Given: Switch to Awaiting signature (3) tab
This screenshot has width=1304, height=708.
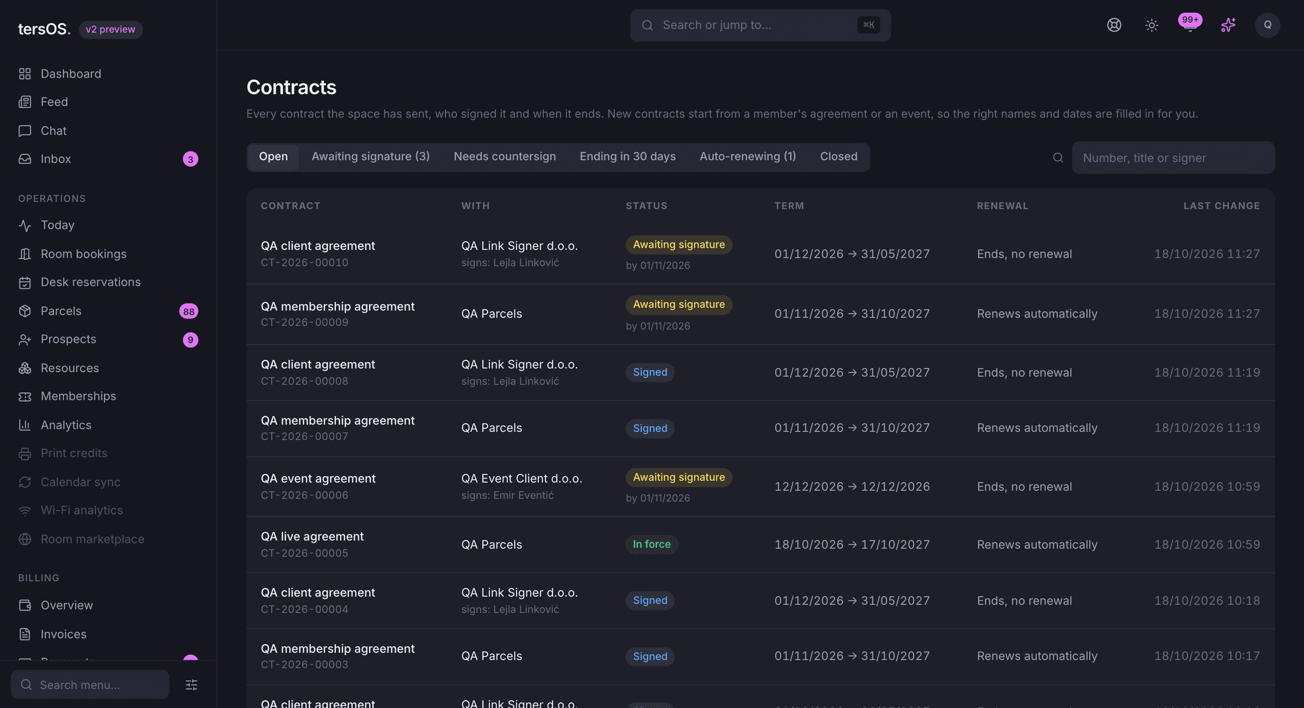Looking at the screenshot, I should [x=370, y=157].
